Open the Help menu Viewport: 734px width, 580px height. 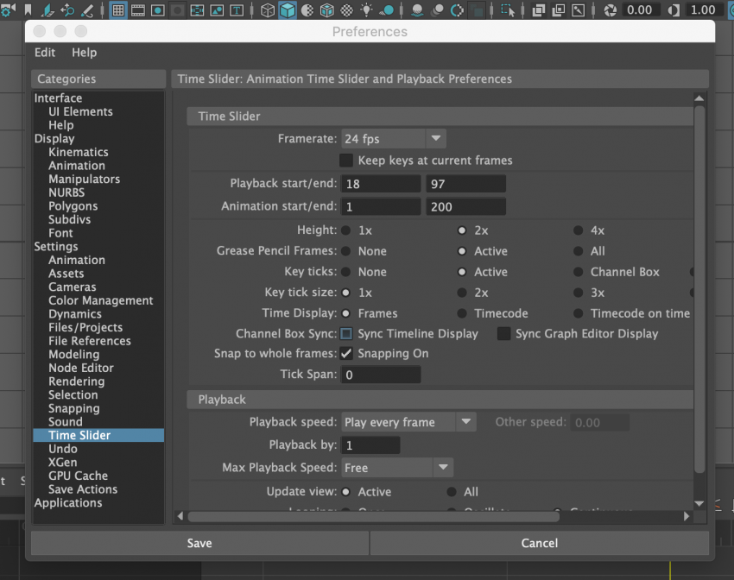[84, 53]
